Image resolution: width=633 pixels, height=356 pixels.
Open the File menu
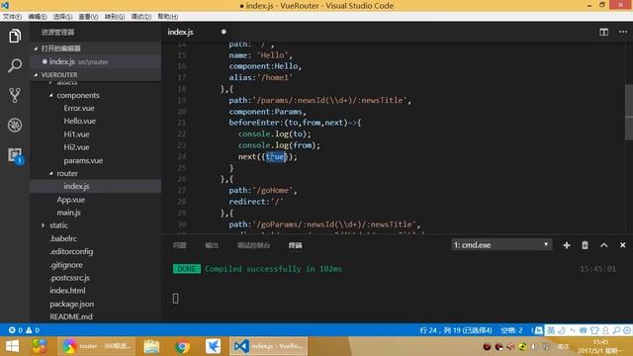pyautogui.click(x=12, y=17)
